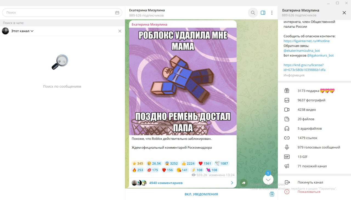Close the channel info panel
The width and height of the screenshot is (351, 200).
click(344, 13)
